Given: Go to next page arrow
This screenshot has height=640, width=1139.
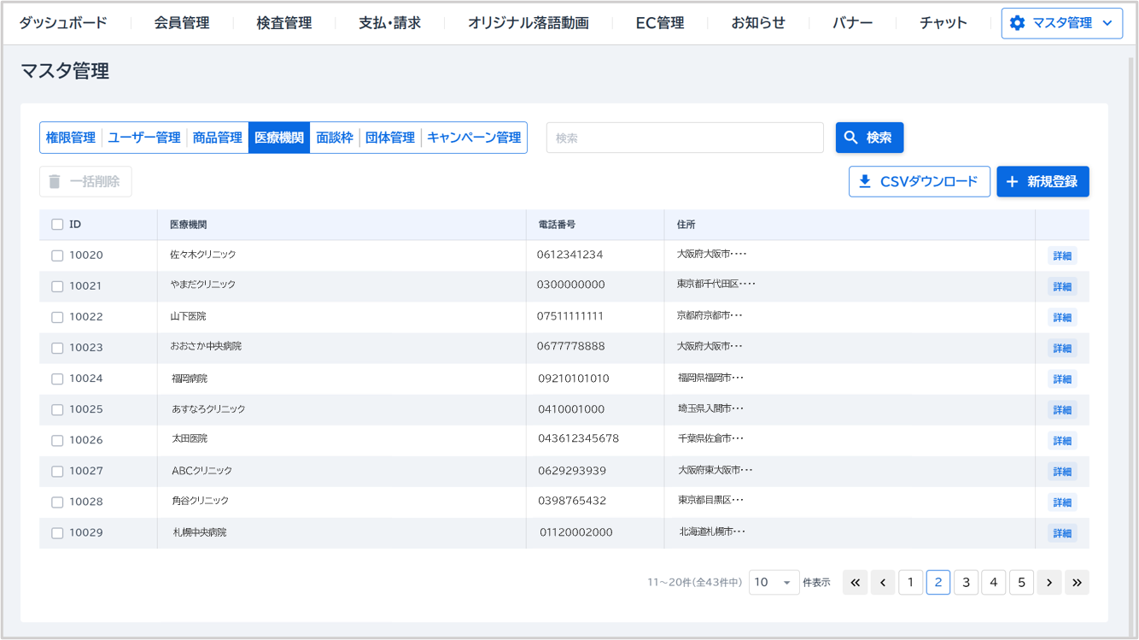Looking at the screenshot, I should click(1049, 583).
